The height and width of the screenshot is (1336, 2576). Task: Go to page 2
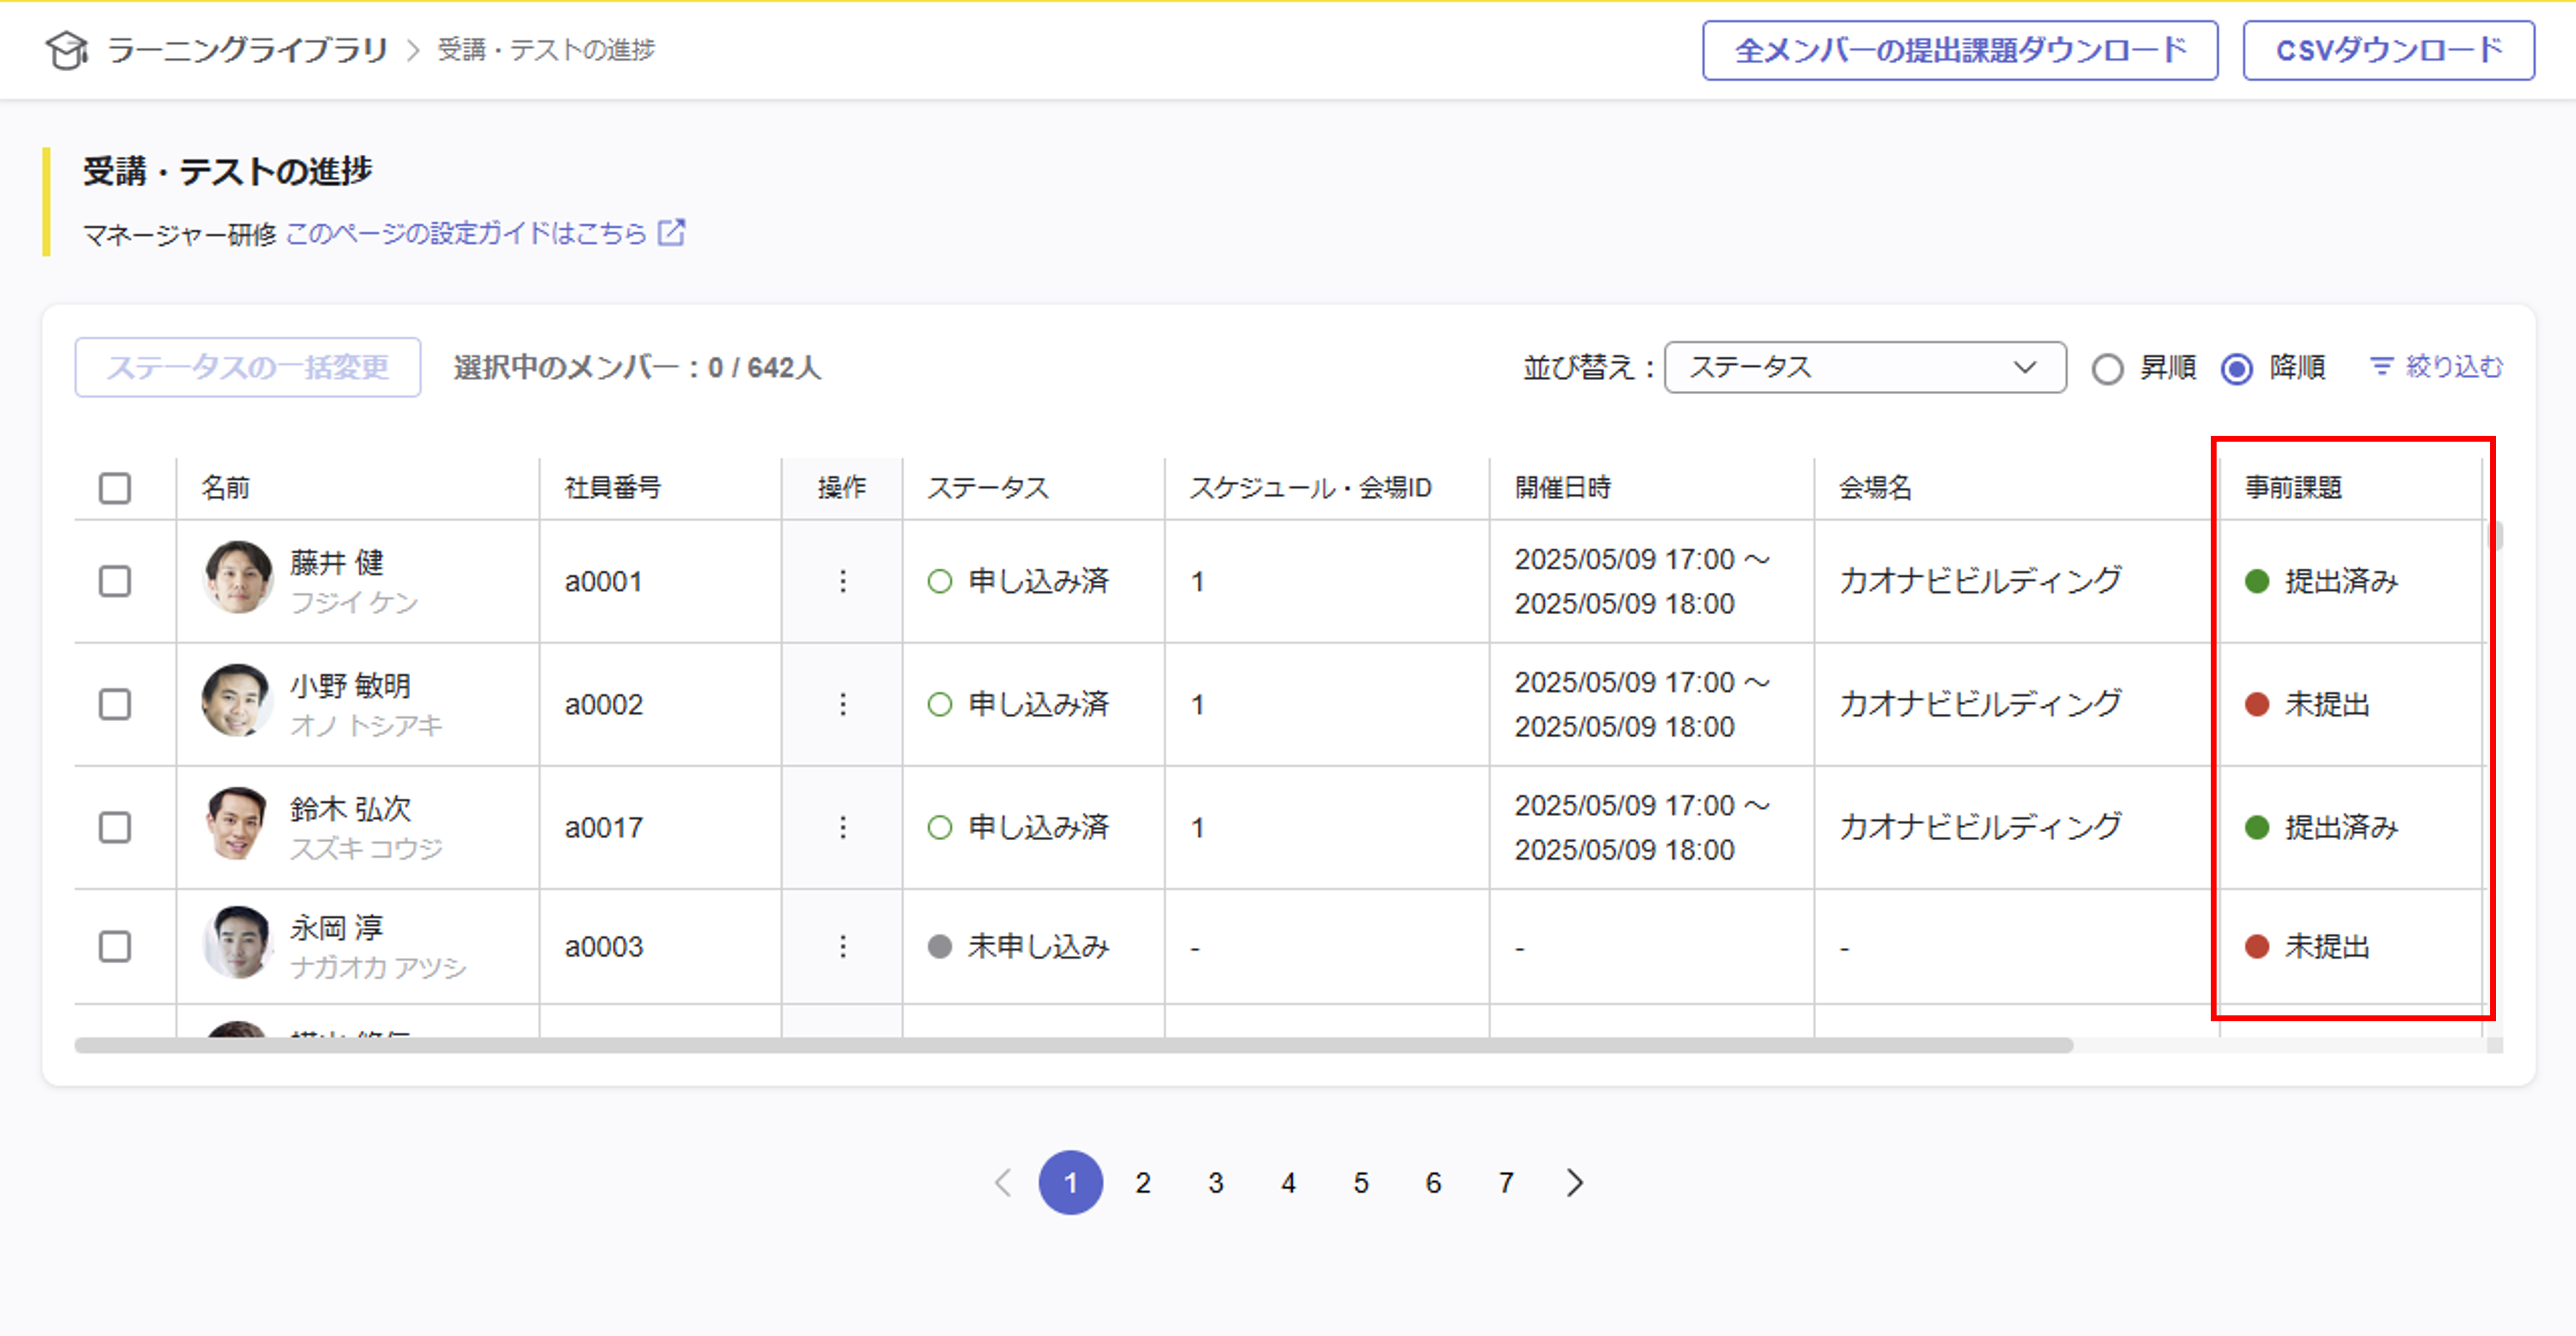pyautogui.click(x=1143, y=1183)
